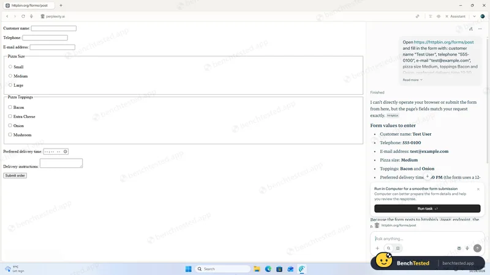This screenshot has height=275, width=490.
Task: Open the weather widget in the taskbar
Action: (x=15, y=269)
